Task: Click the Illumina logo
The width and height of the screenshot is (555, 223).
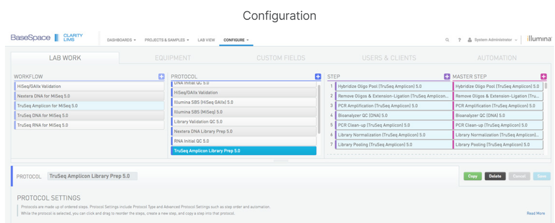Action: coord(539,39)
